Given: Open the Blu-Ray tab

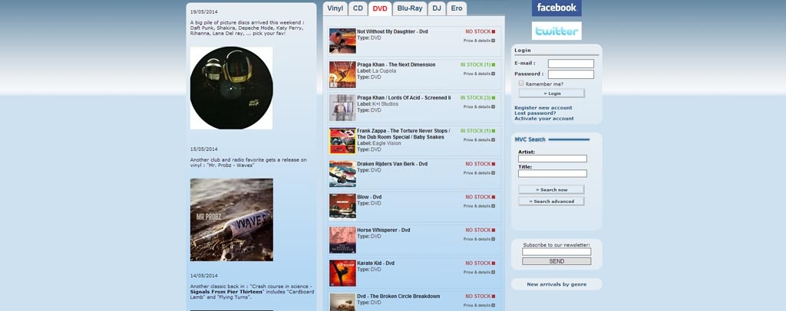Looking at the screenshot, I should pyautogui.click(x=410, y=8).
